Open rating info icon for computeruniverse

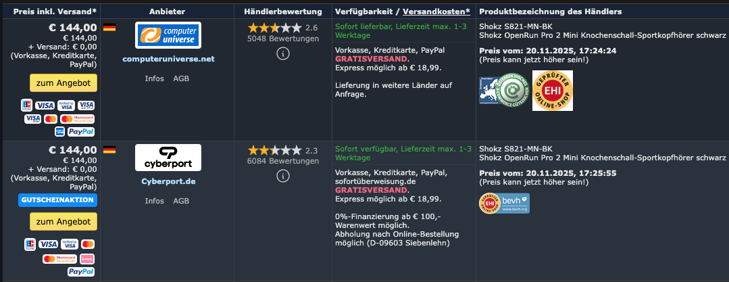pos(283,55)
